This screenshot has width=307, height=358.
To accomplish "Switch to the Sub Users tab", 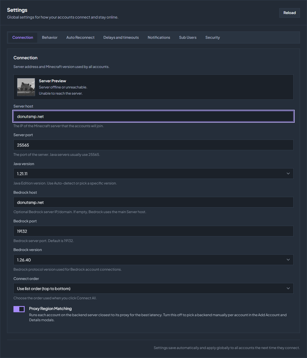I will tap(188, 38).
